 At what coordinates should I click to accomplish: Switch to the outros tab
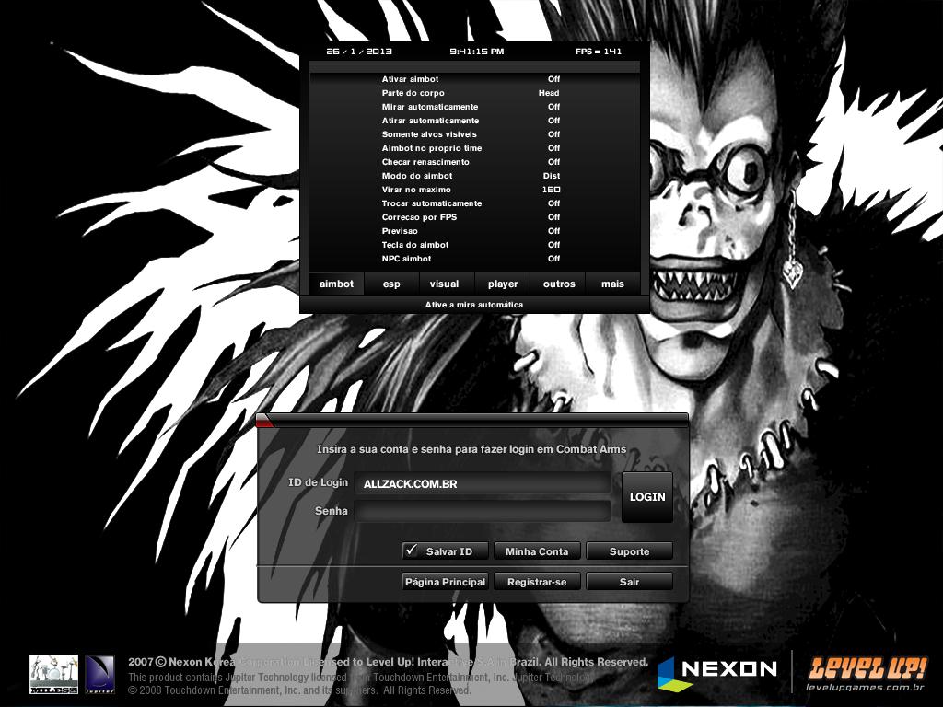(559, 284)
